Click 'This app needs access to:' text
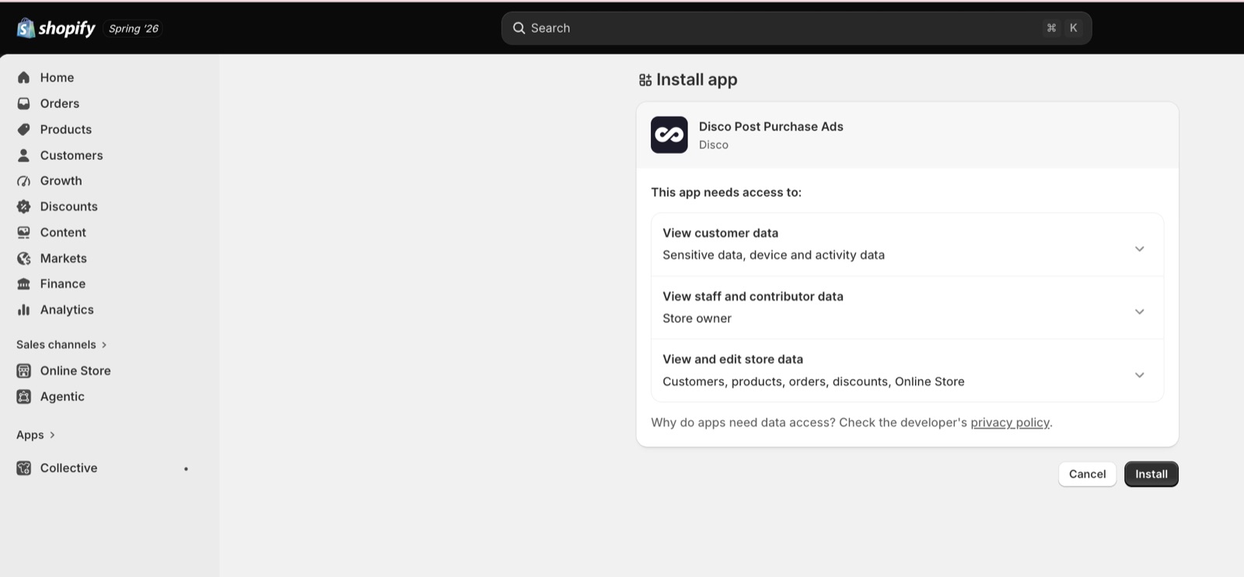 pos(726,193)
